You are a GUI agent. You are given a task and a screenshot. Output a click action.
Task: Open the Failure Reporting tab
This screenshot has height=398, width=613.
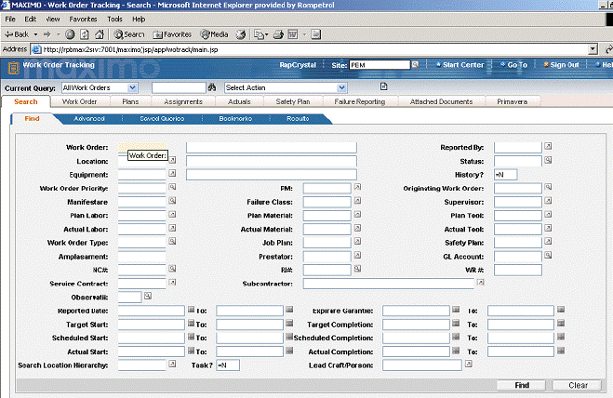click(360, 101)
